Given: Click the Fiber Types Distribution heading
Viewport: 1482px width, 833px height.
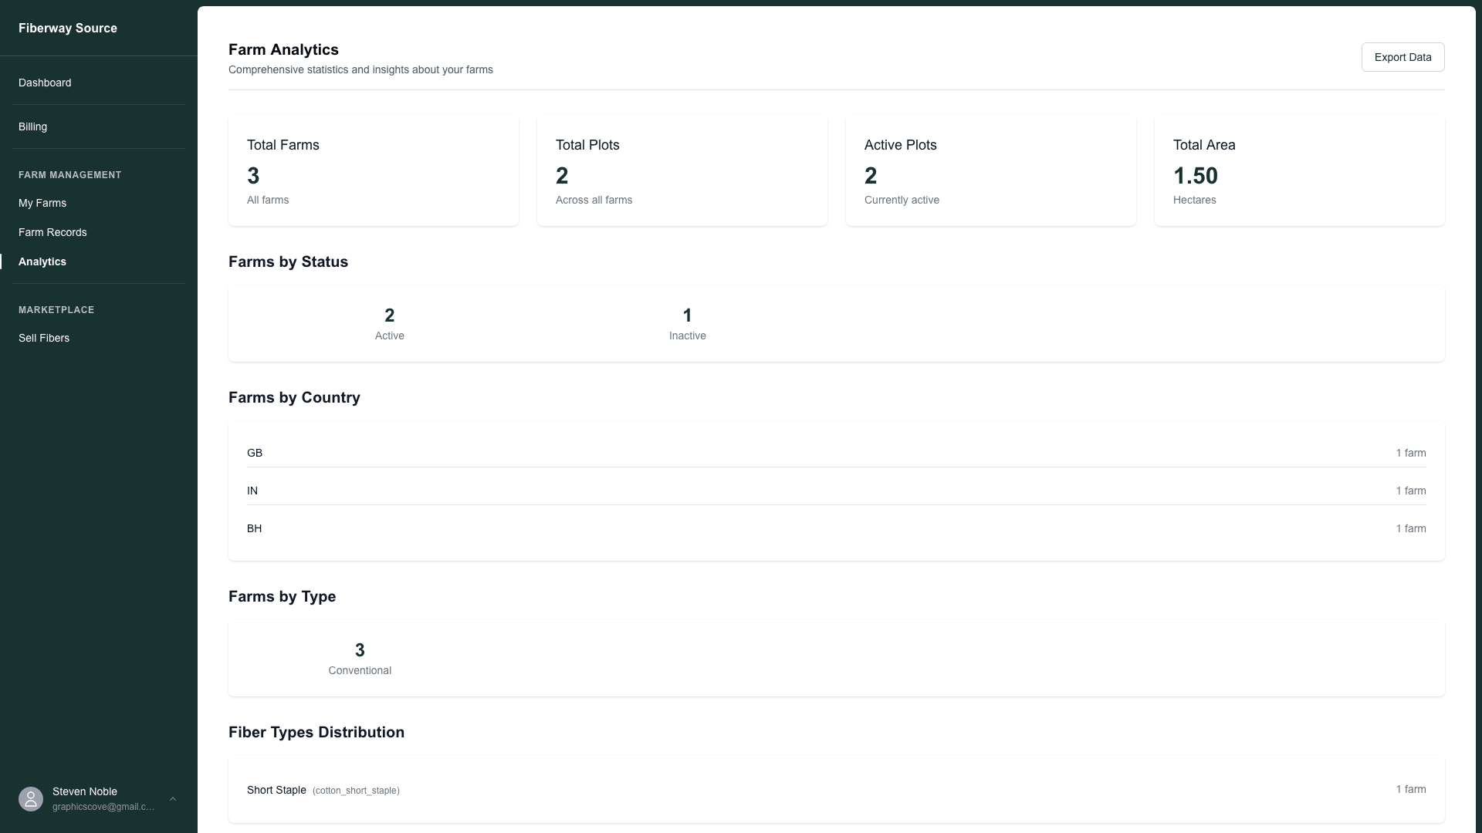Looking at the screenshot, I should pos(316,732).
